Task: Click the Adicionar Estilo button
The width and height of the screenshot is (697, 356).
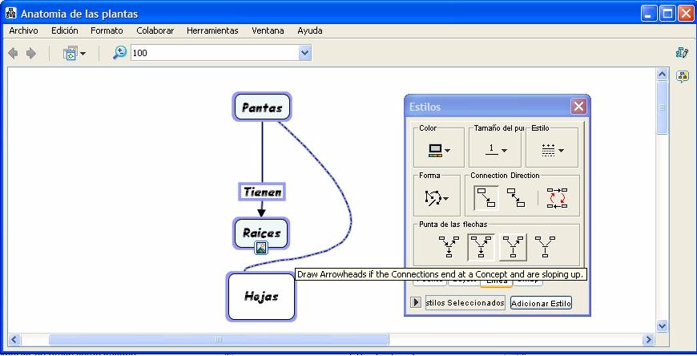Action: point(541,303)
